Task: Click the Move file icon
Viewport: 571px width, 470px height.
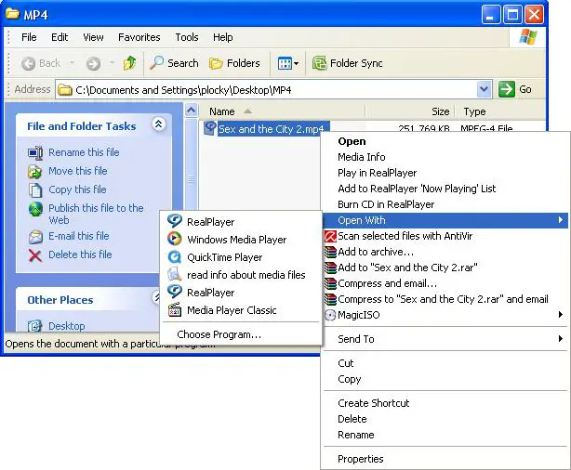Action: tap(35, 171)
